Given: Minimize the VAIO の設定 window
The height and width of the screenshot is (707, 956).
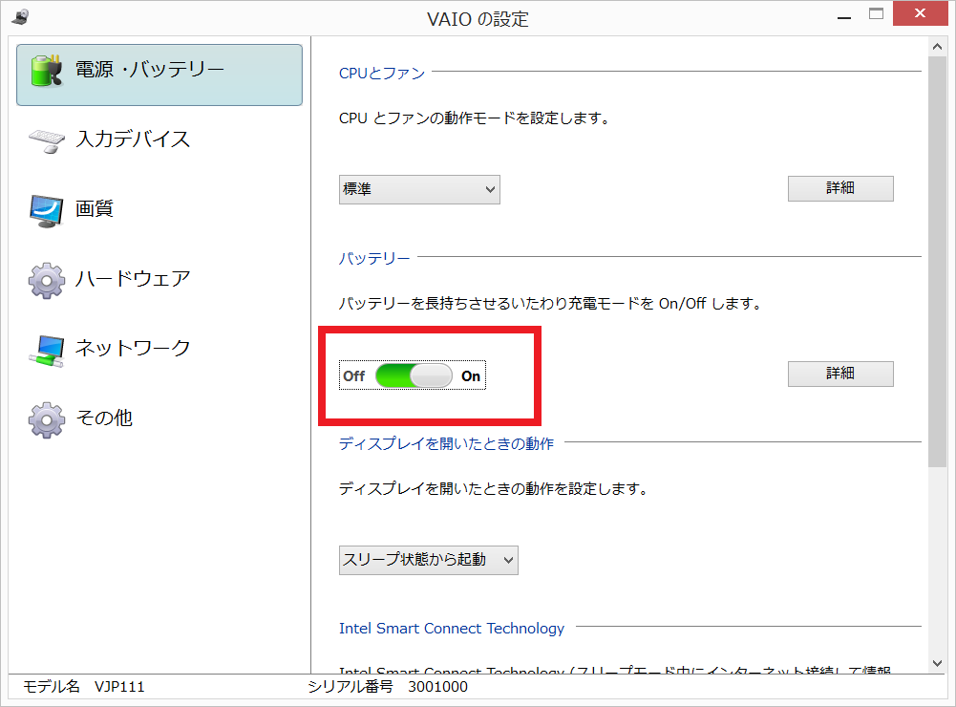Looking at the screenshot, I should coord(844,16).
